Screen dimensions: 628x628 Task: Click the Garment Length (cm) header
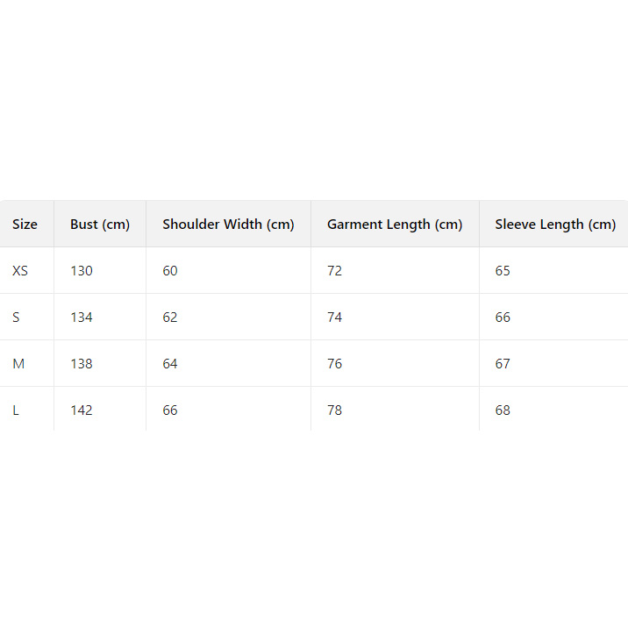point(394,225)
